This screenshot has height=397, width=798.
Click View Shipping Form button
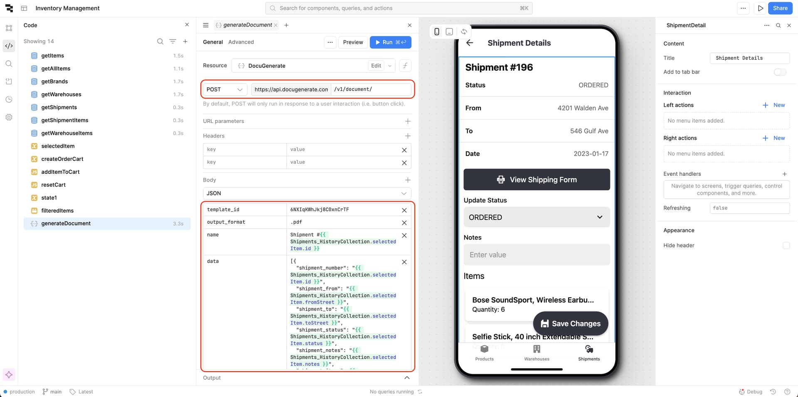coord(537,180)
